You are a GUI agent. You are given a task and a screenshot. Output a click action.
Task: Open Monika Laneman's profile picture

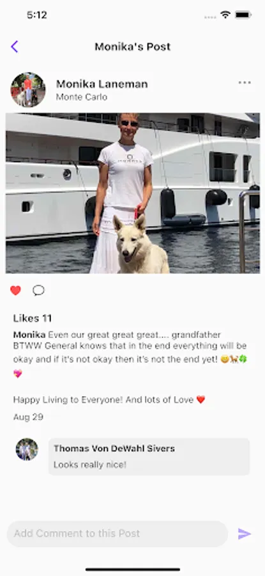[28, 90]
